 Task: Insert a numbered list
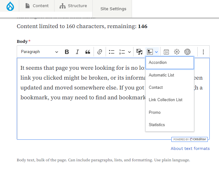point(122,52)
